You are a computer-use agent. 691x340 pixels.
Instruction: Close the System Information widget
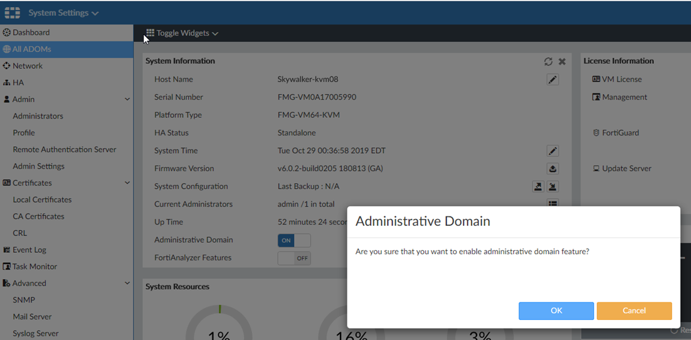coord(562,61)
